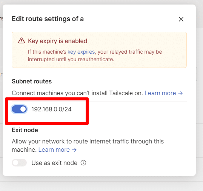
Task: Click the Subnet routes section heading
Action: [x=32, y=82]
